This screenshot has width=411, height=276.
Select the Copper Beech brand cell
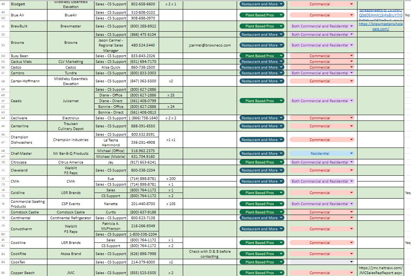29,270
